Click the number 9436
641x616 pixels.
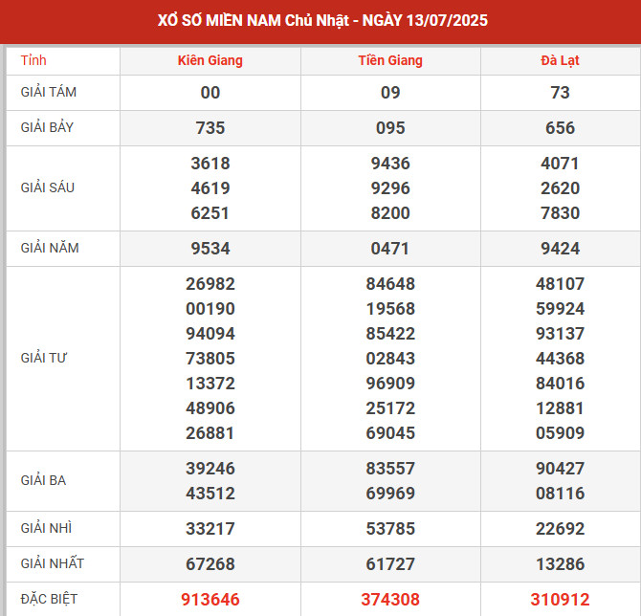point(390,164)
